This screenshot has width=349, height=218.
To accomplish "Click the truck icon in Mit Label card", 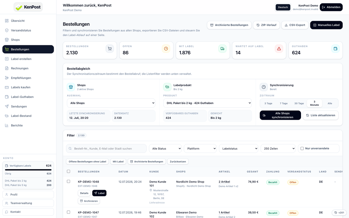I will (222, 49).
